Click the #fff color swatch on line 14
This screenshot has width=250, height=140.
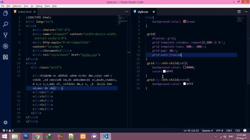coord(164,72)
